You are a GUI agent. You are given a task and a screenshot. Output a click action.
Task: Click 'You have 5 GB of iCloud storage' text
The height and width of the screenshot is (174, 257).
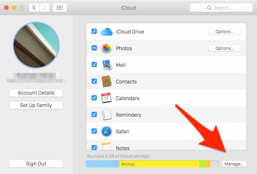point(118,156)
